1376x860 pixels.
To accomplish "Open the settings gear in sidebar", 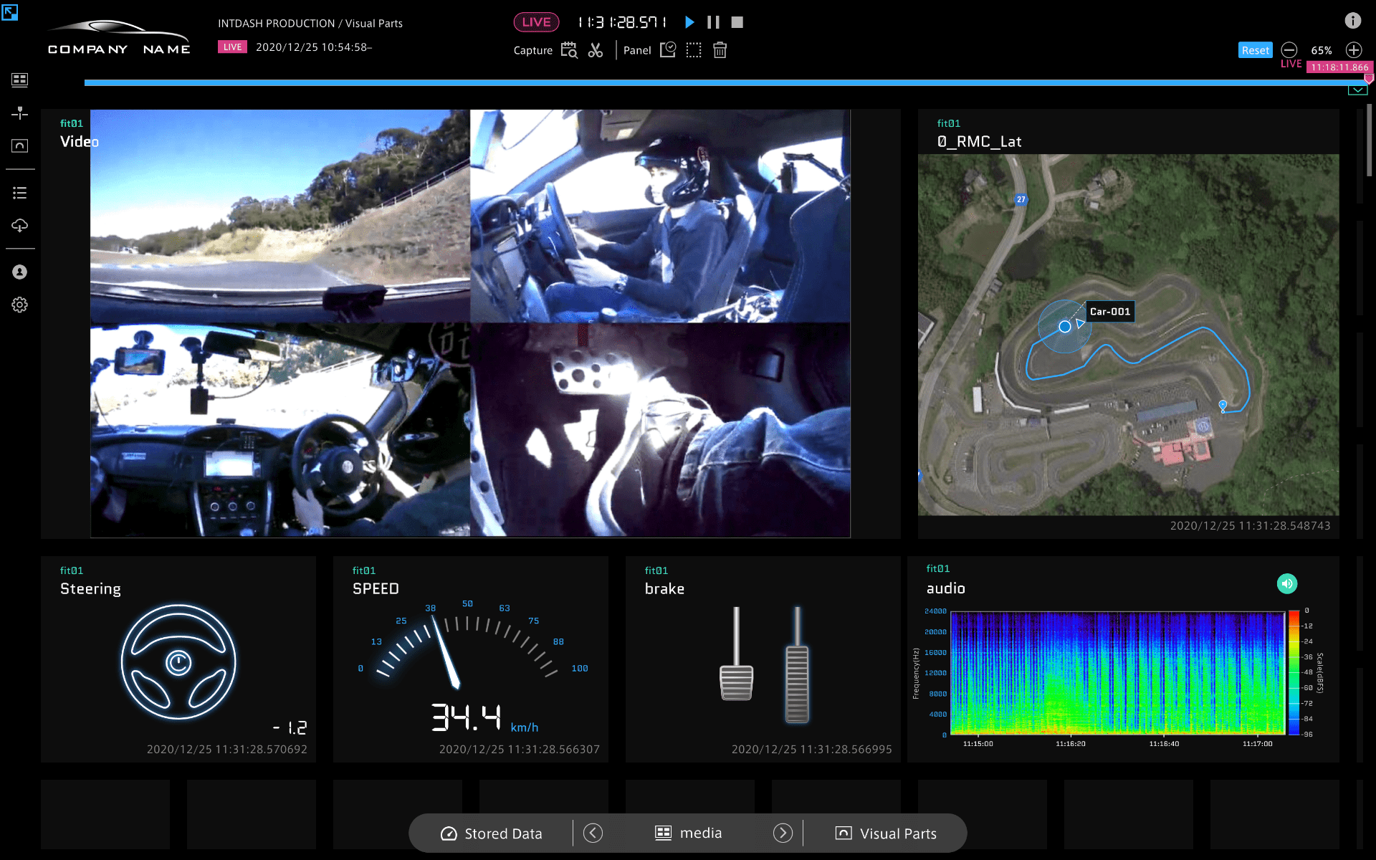I will coord(19,305).
